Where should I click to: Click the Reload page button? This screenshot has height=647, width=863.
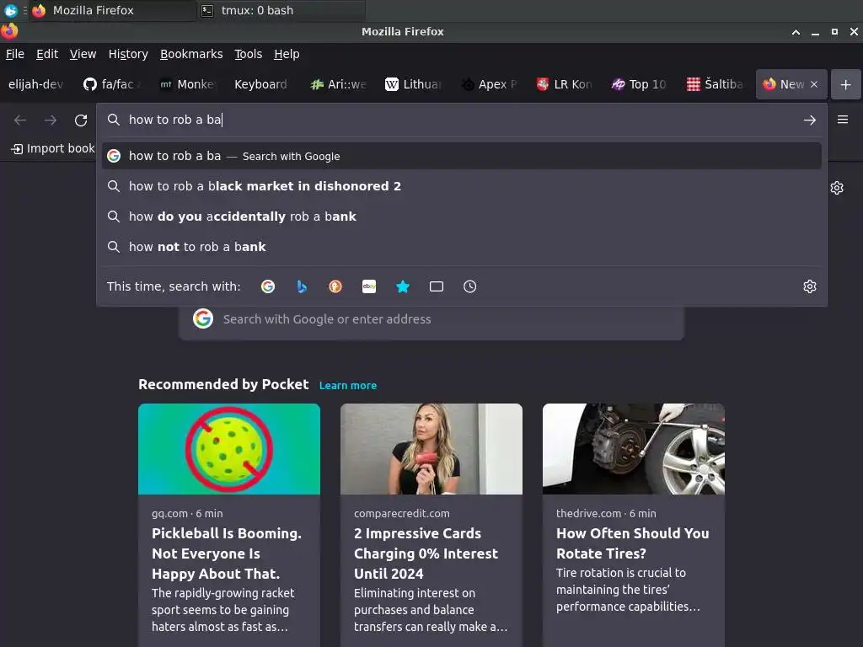point(81,120)
